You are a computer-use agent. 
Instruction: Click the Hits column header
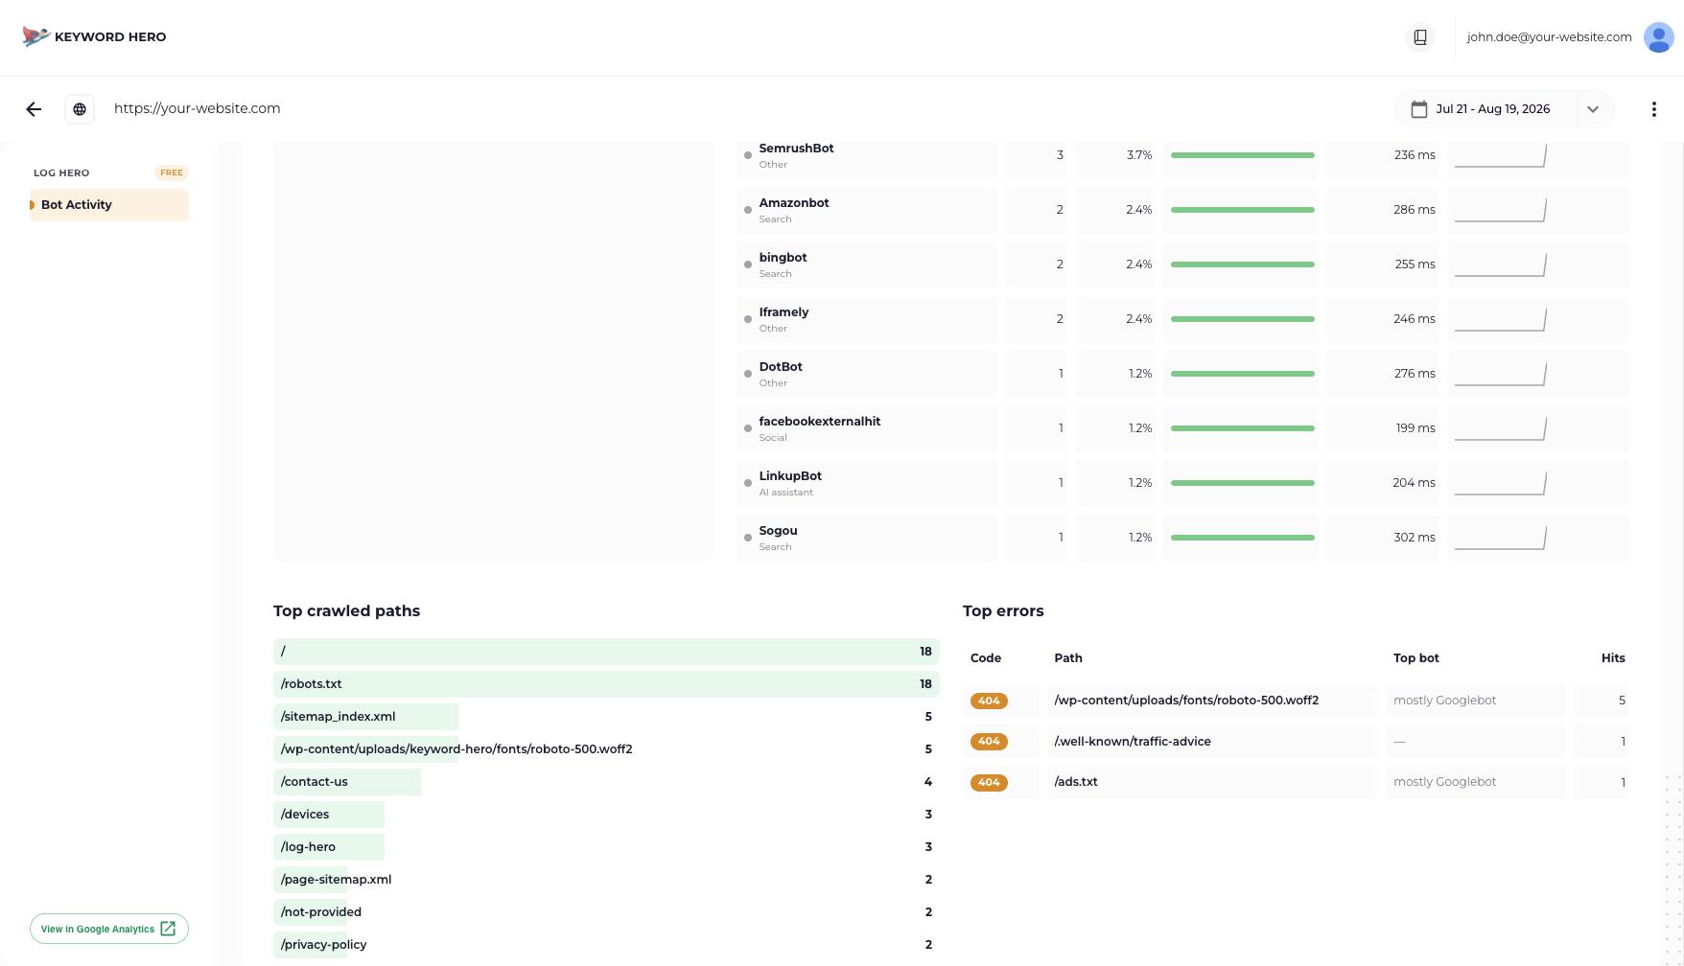tap(1613, 658)
